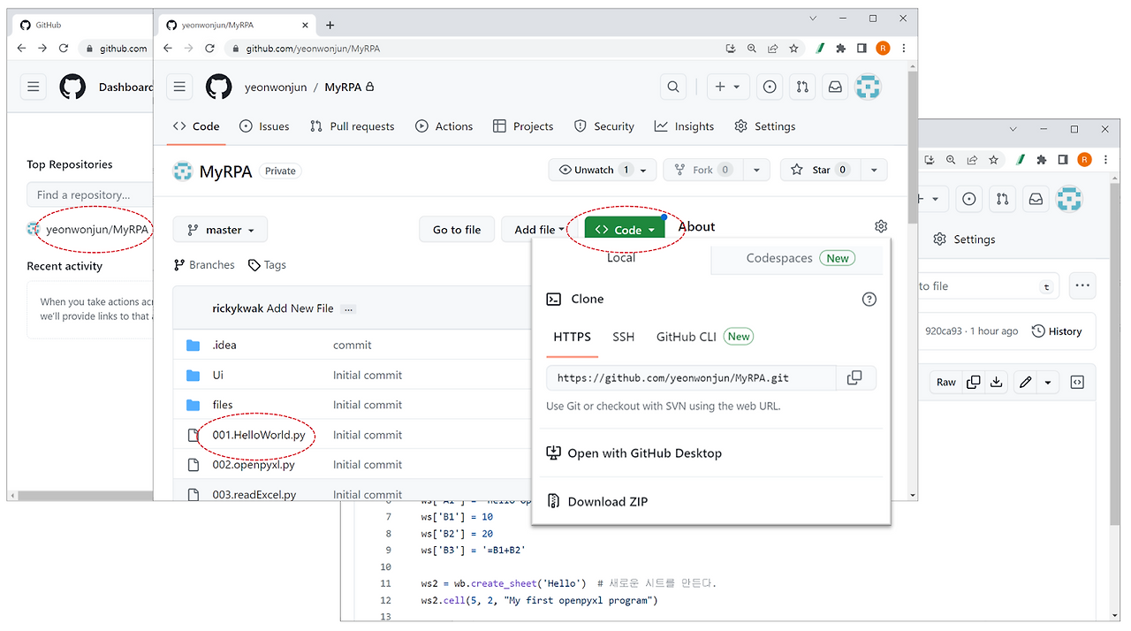Click the user avatar in MyRPA window header
The height and width of the screenshot is (631, 1131).
tap(868, 87)
